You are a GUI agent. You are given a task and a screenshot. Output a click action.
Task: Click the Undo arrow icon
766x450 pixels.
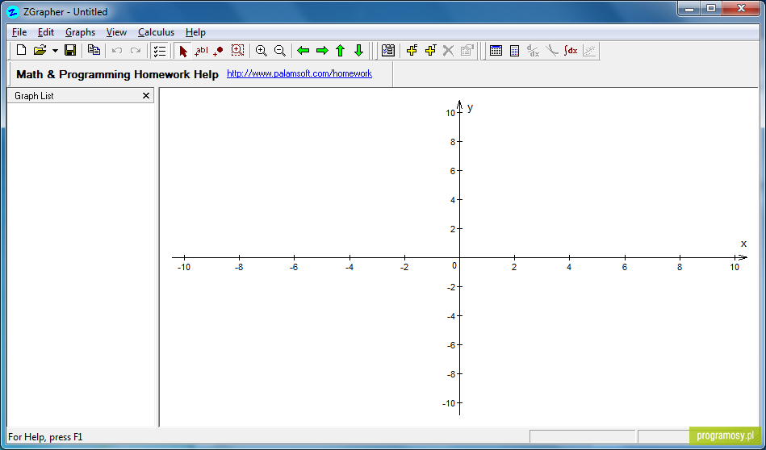pyautogui.click(x=117, y=50)
